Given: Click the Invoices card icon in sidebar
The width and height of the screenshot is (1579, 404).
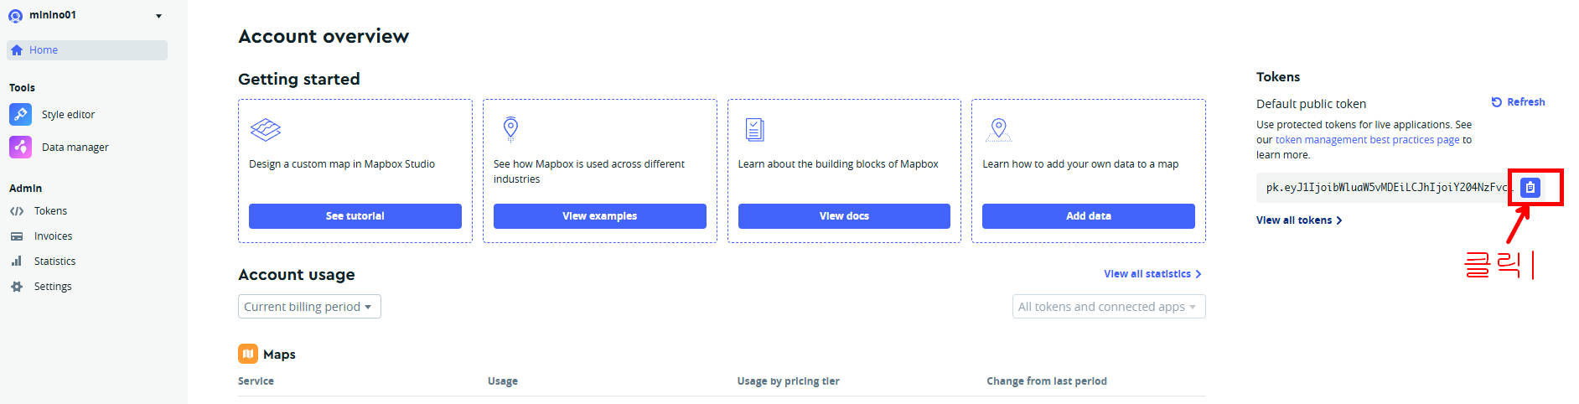Looking at the screenshot, I should (x=17, y=236).
